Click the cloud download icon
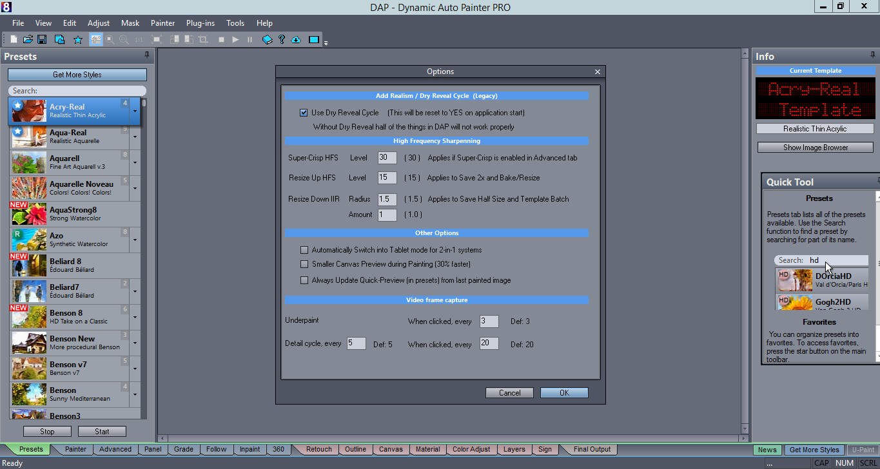The height and width of the screenshot is (469, 880). point(296,40)
